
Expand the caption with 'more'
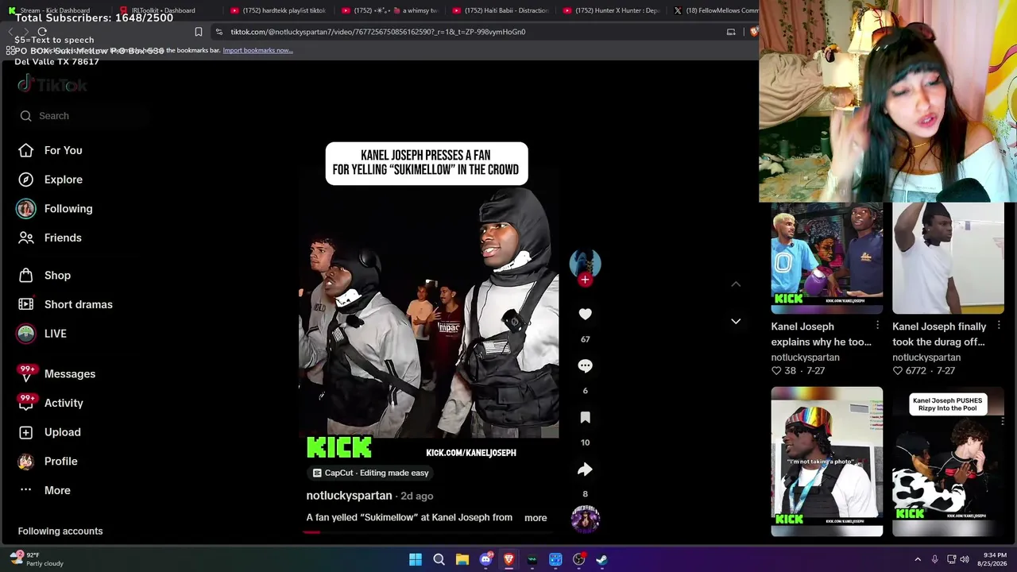click(536, 518)
